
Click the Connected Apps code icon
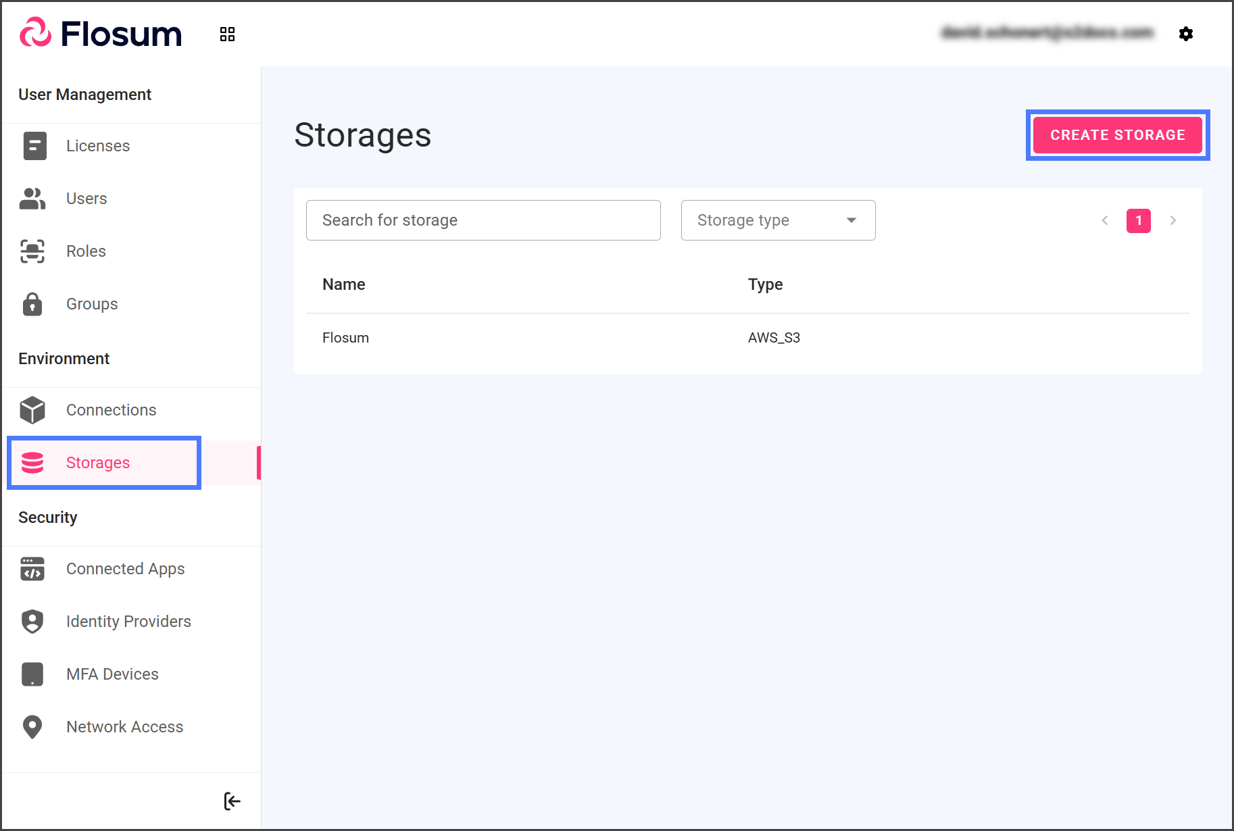tap(32, 569)
